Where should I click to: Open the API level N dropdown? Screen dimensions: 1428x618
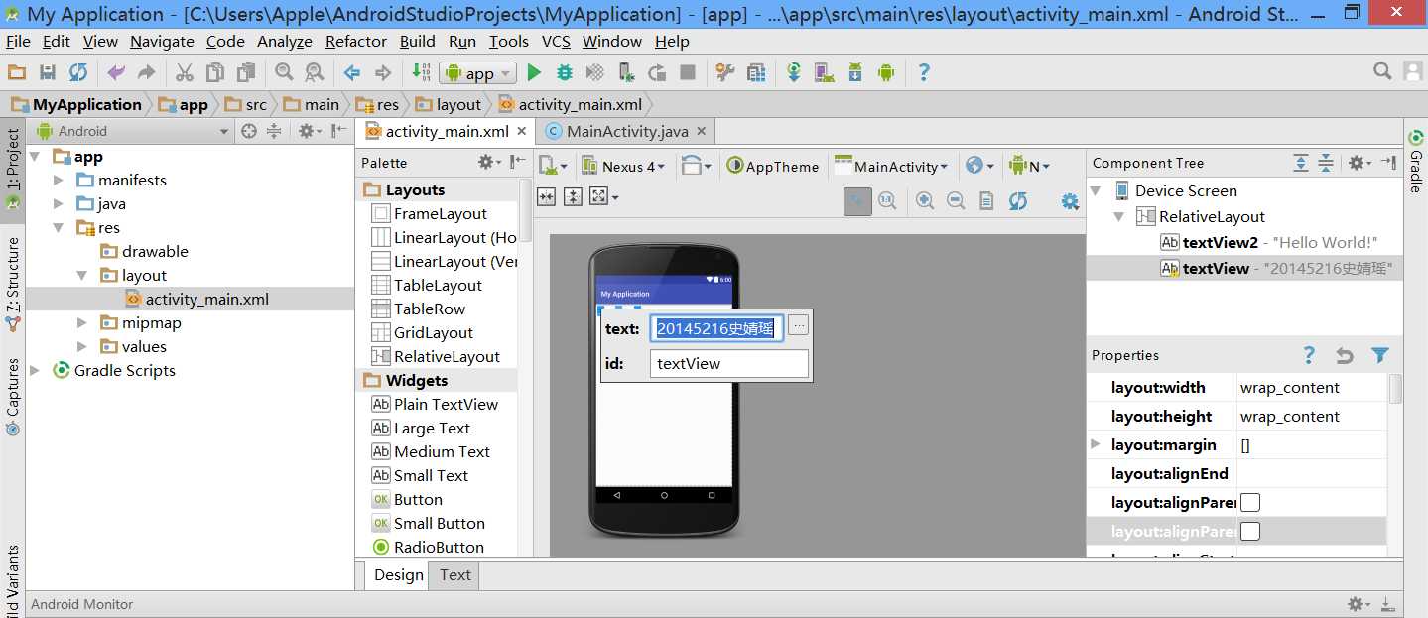point(1030,167)
